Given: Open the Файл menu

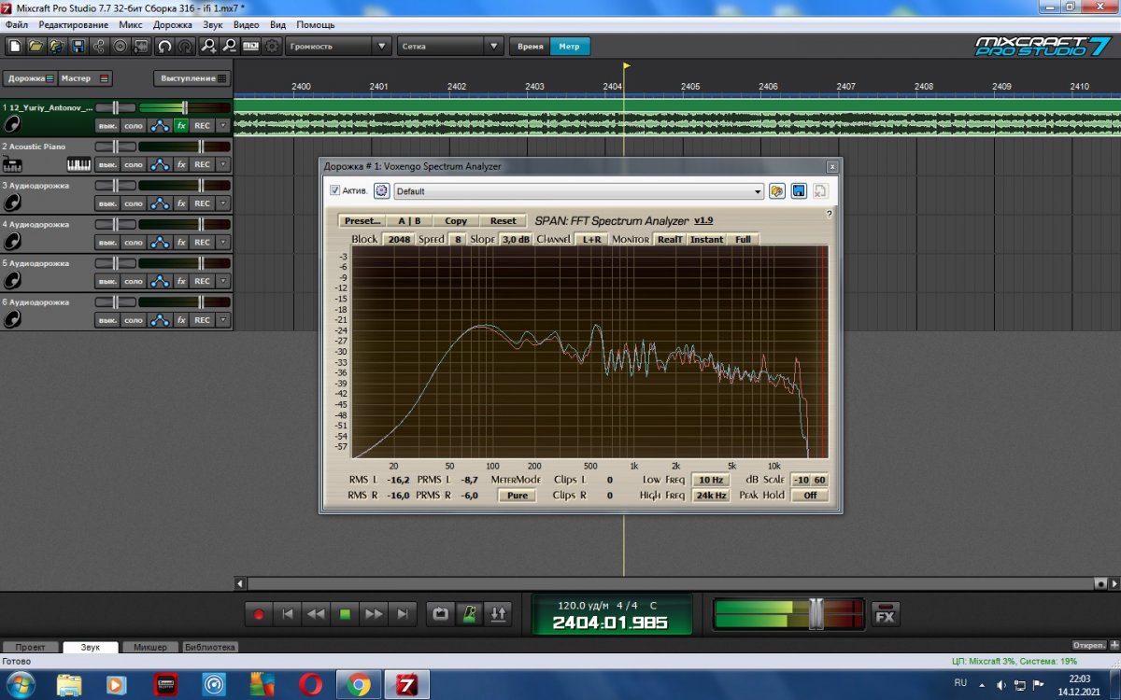Looking at the screenshot, I should 16,24.
